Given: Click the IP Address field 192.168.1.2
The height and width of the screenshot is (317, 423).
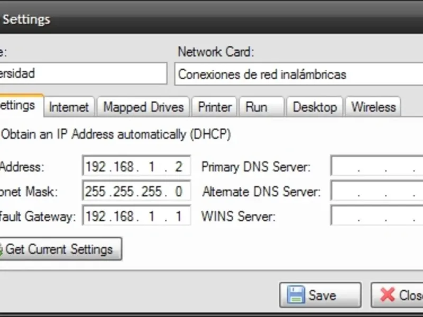Looking at the screenshot, I should [x=136, y=165].
